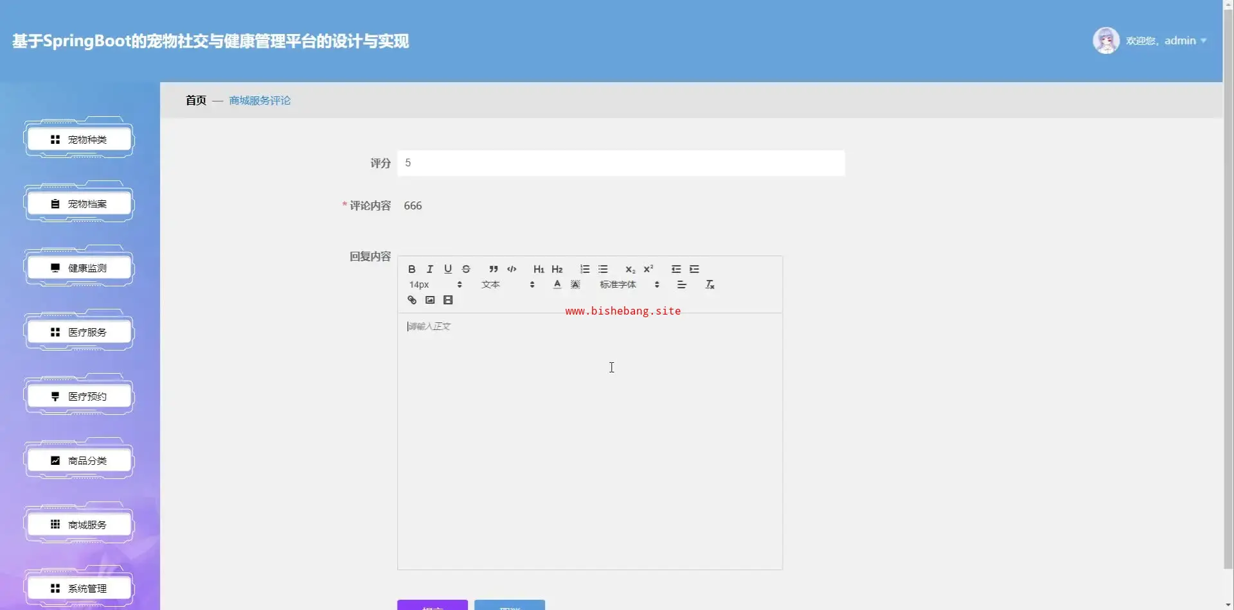
Task: Insert a blockquote using the quote icon
Action: pyautogui.click(x=494, y=269)
